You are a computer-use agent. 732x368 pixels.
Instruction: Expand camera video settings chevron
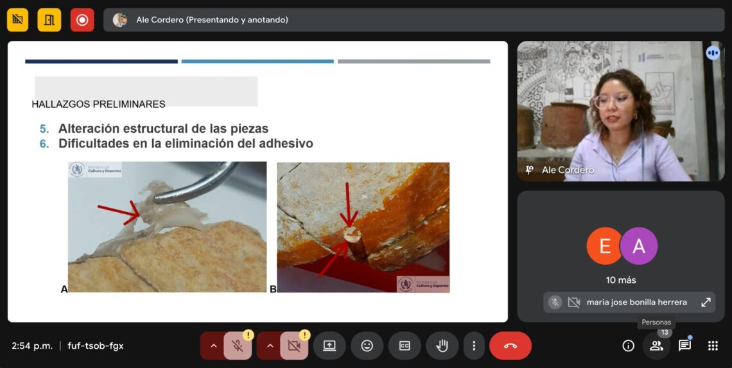tap(270, 346)
